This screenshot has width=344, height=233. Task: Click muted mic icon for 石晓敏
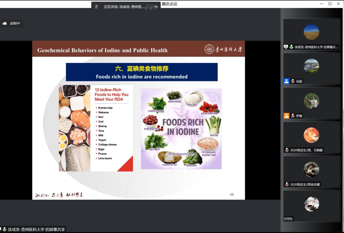point(287,150)
